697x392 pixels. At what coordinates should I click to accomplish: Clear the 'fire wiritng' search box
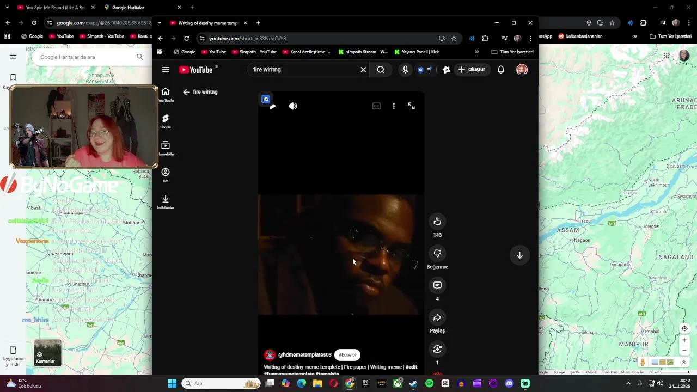[x=363, y=70]
